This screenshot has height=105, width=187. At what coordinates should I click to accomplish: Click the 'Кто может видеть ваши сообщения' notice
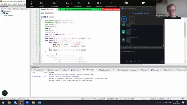(x=142, y=48)
